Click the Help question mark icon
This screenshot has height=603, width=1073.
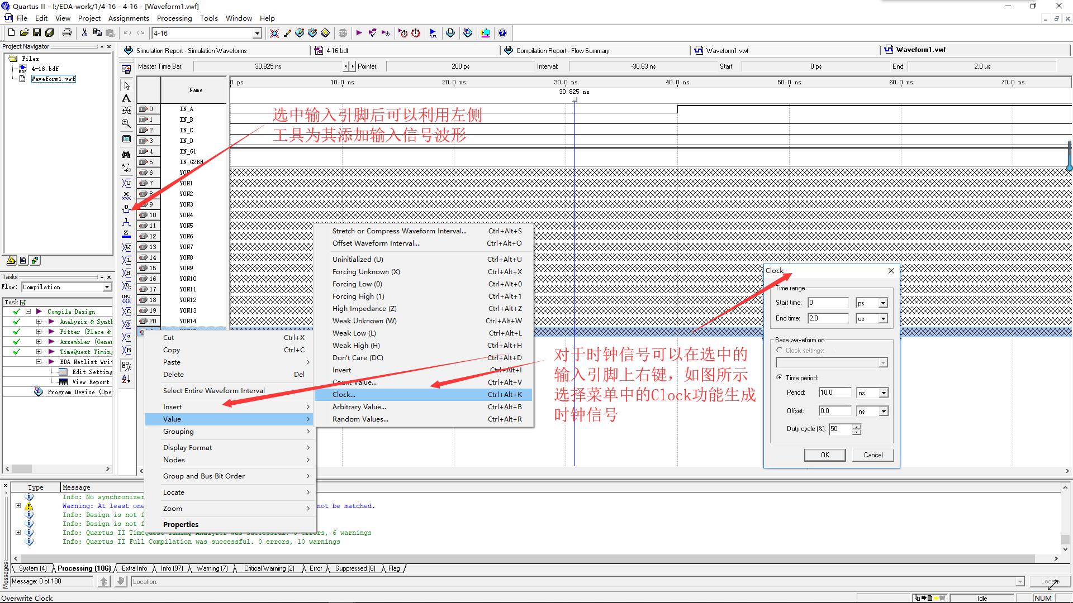click(x=502, y=33)
